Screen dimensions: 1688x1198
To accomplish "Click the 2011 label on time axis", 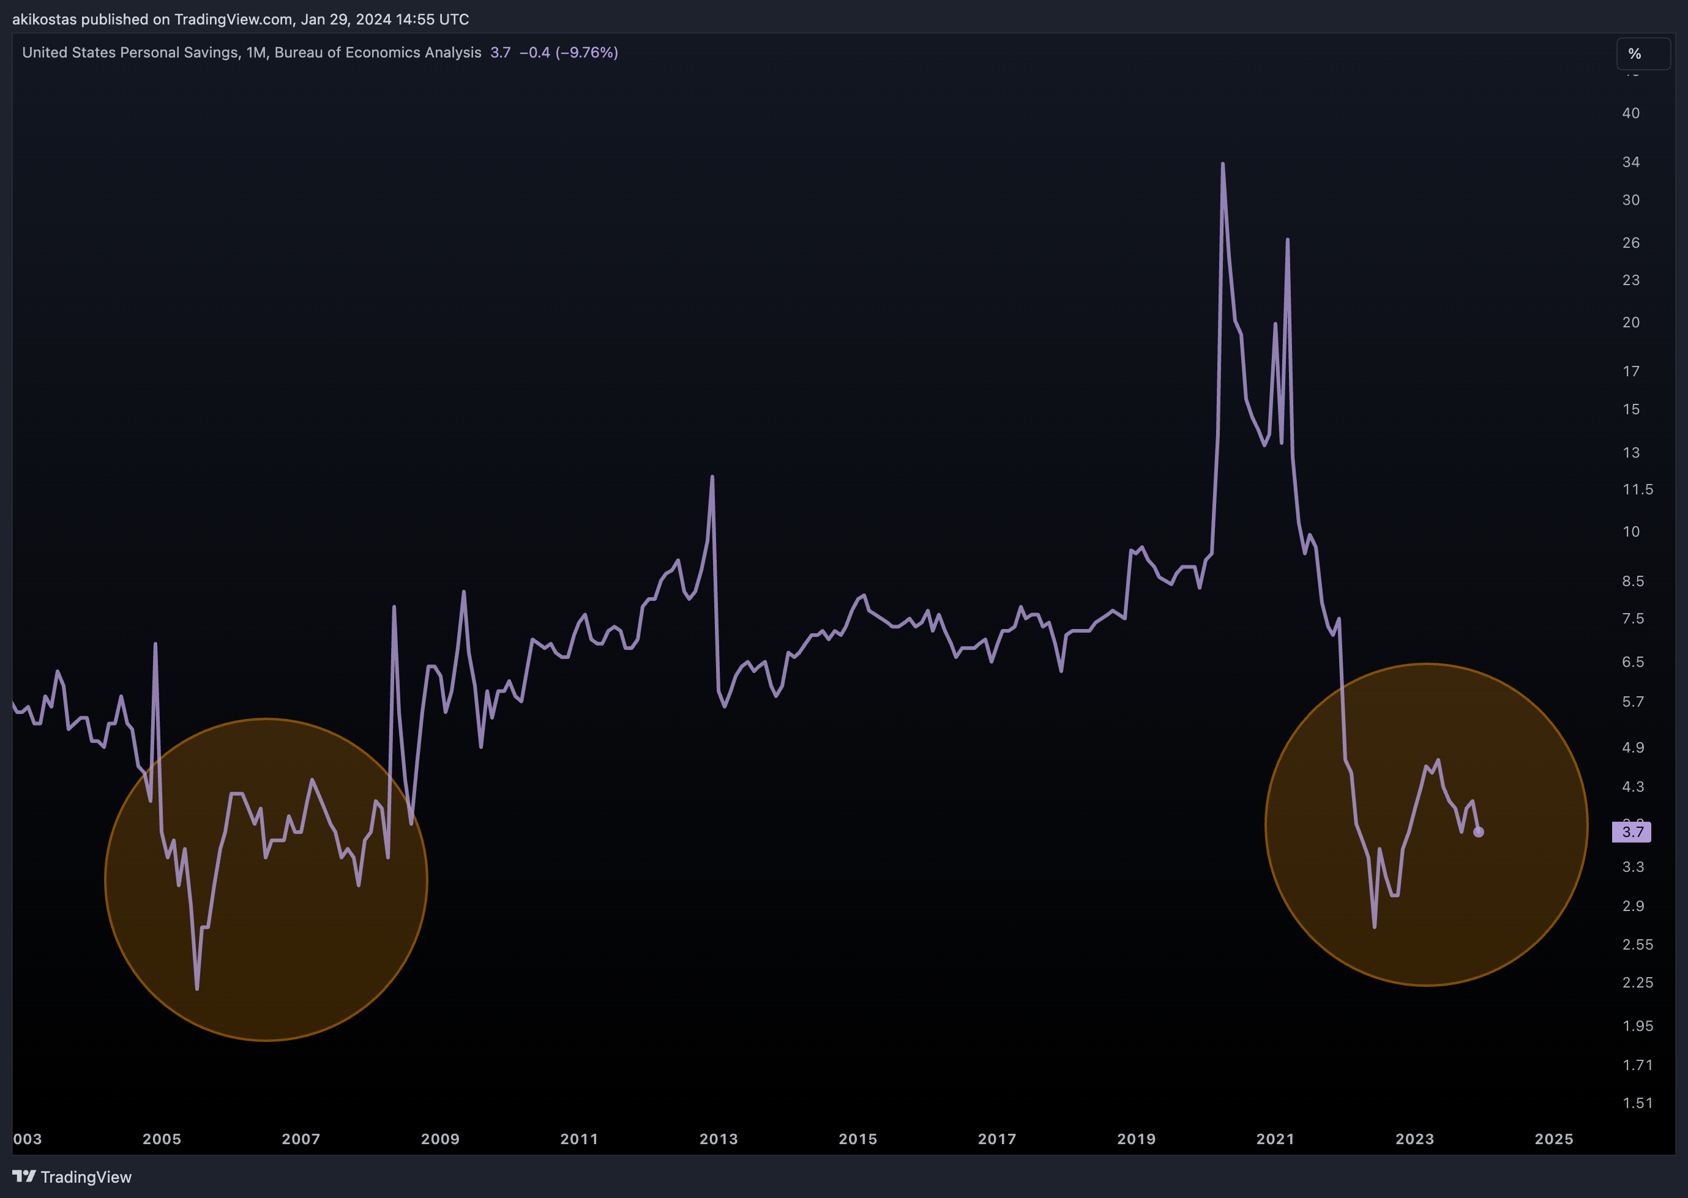I will point(579,1139).
